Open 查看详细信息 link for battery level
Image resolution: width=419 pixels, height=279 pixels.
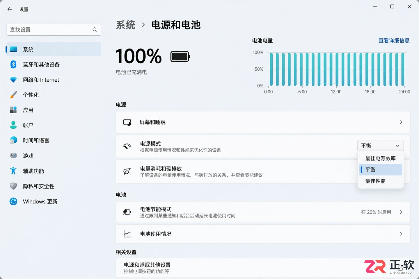(x=394, y=41)
